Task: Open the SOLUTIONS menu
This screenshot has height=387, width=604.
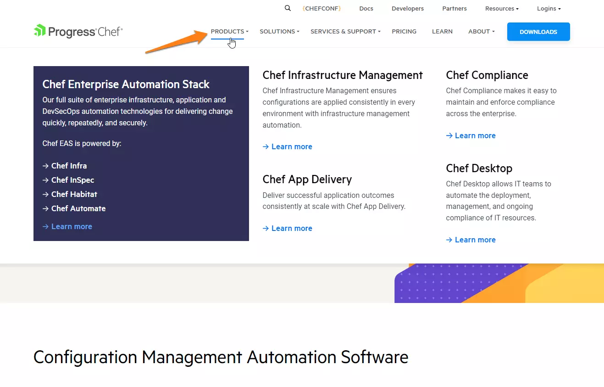Action: (279, 31)
